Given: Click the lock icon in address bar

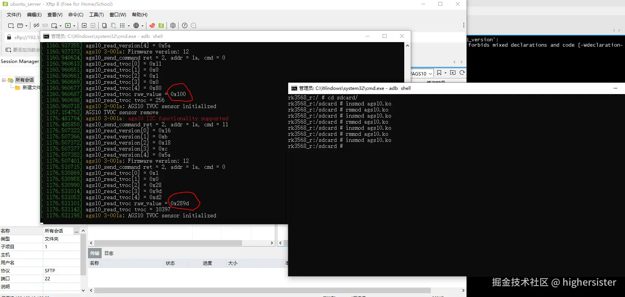Looking at the screenshot, I should tap(9, 37).
